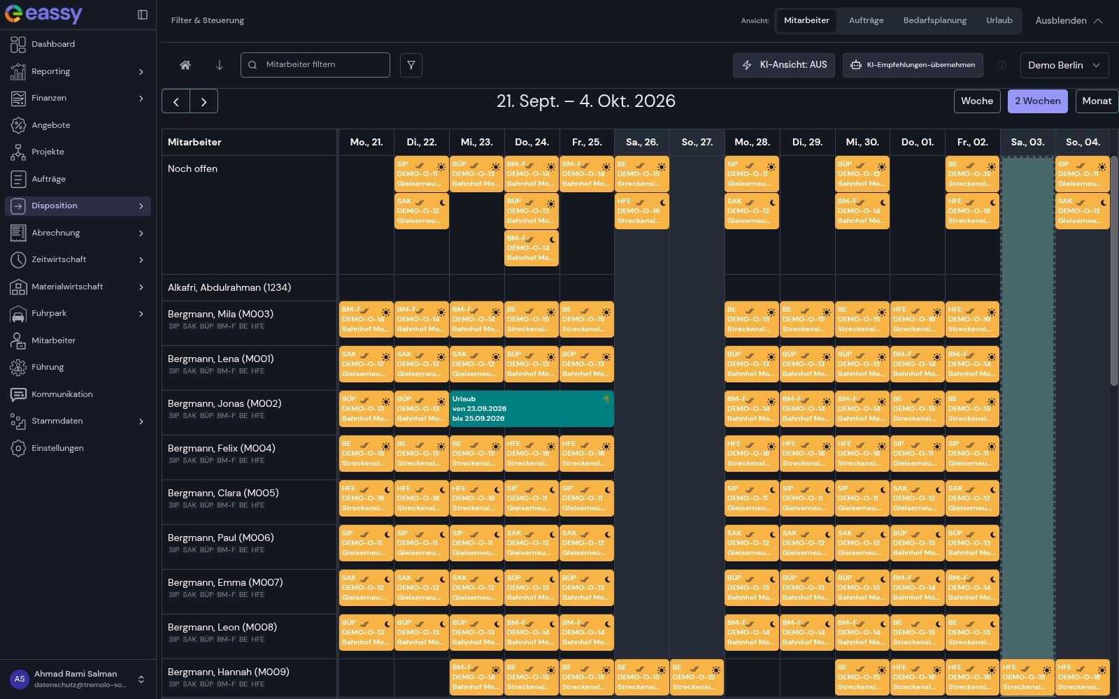Switch to the Bedarfsplanung tab
This screenshot has width=1119, height=699.
[934, 21]
